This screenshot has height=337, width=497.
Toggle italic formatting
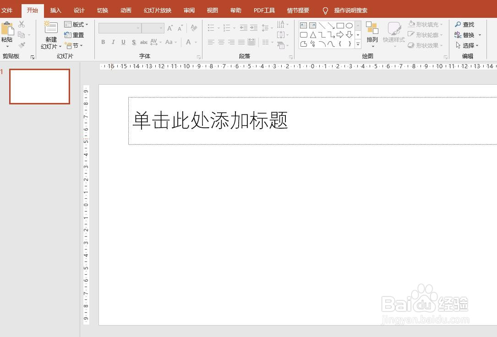tap(113, 42)
